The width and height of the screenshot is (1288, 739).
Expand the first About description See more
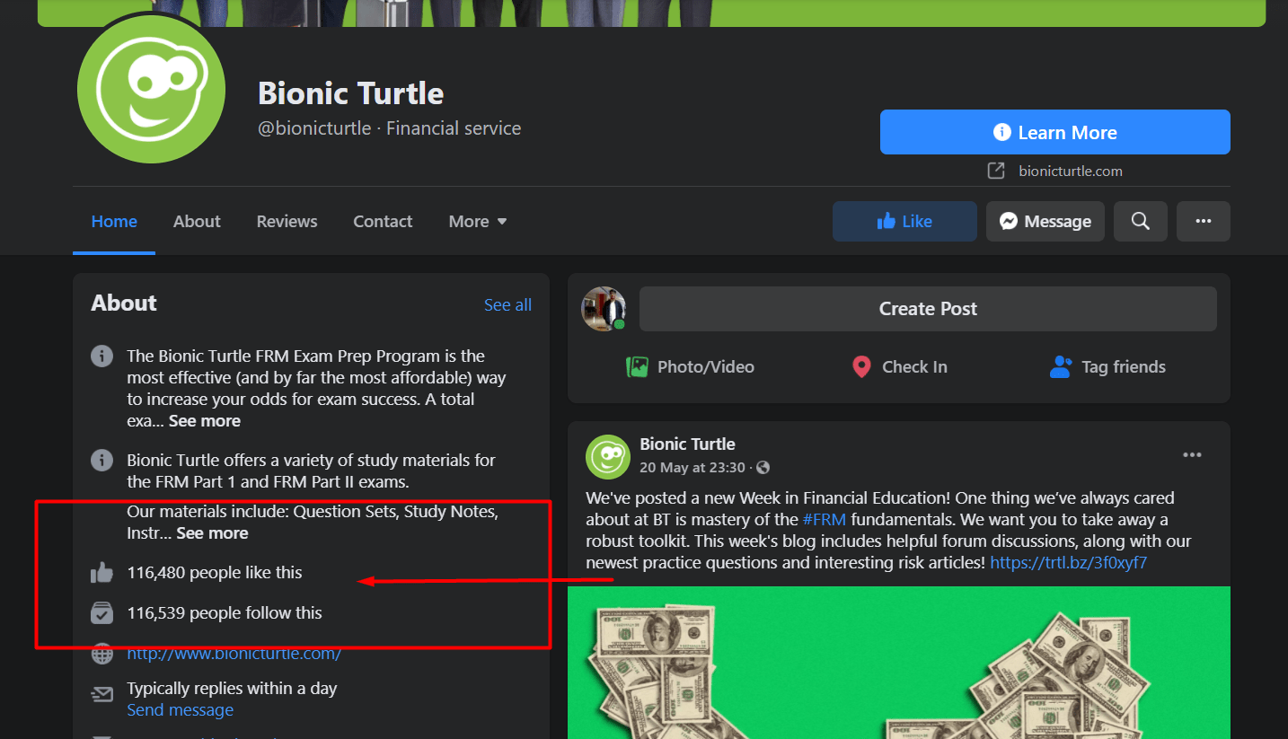coord(205,421)
